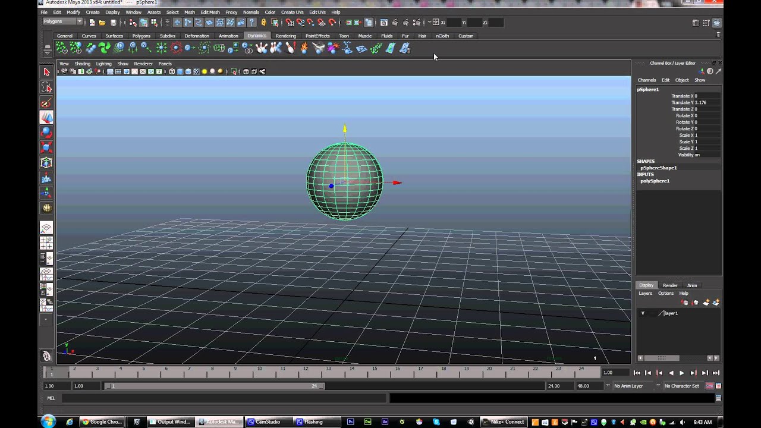Click the Show Manipulator tool
Screen dimensions: 761x428
(x=46, y=193)
